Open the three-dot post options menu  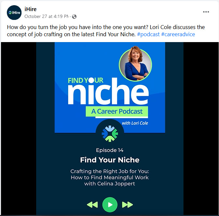[x=206, y=12]
